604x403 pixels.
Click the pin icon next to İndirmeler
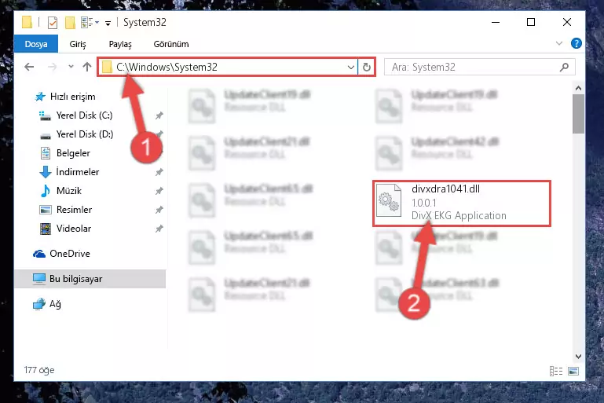159,172
